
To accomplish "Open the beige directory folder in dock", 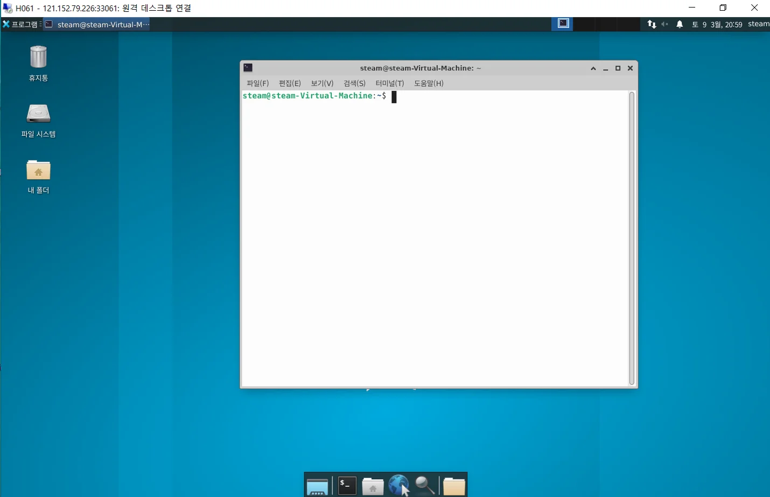I will coord(454,486).
